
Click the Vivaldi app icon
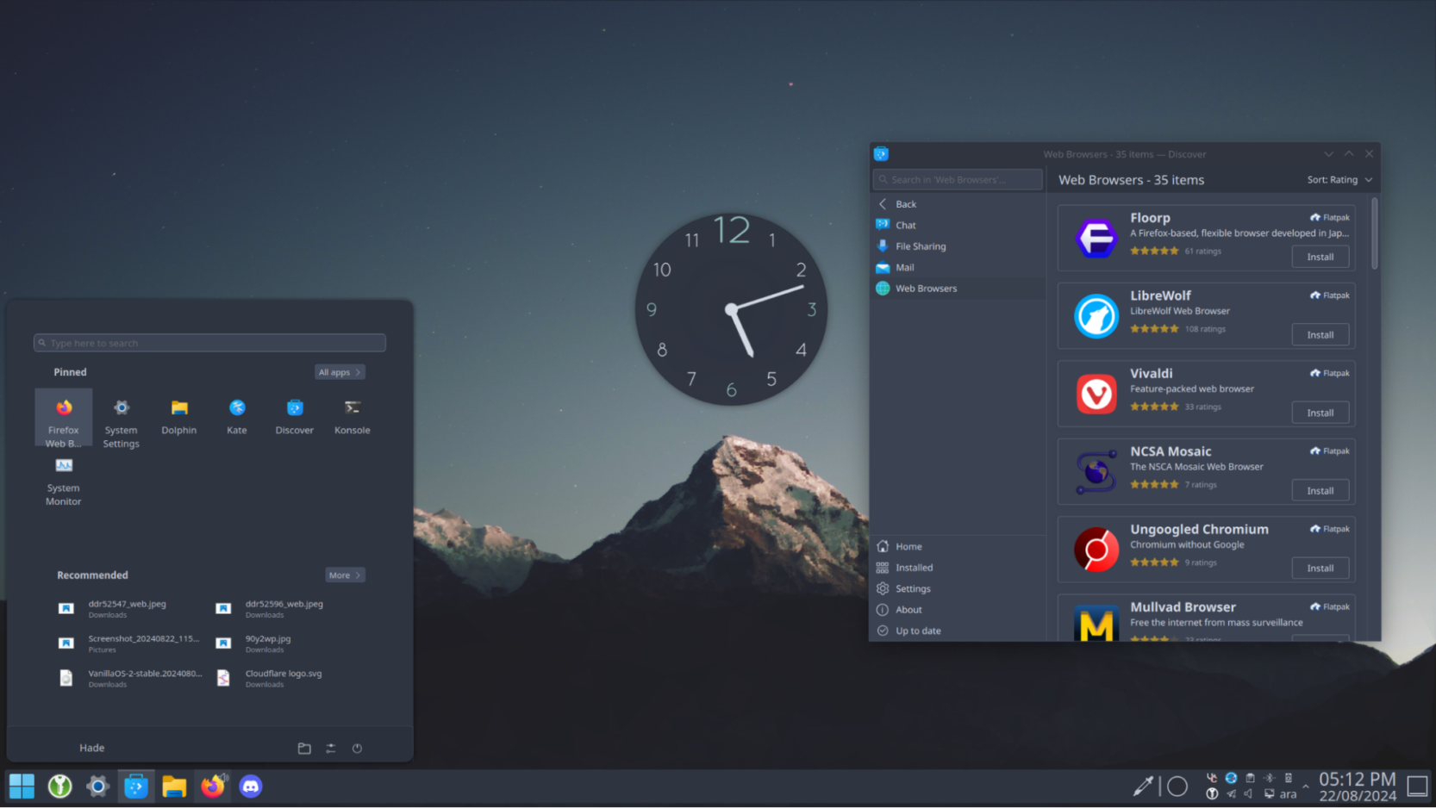click(1096, 394)
